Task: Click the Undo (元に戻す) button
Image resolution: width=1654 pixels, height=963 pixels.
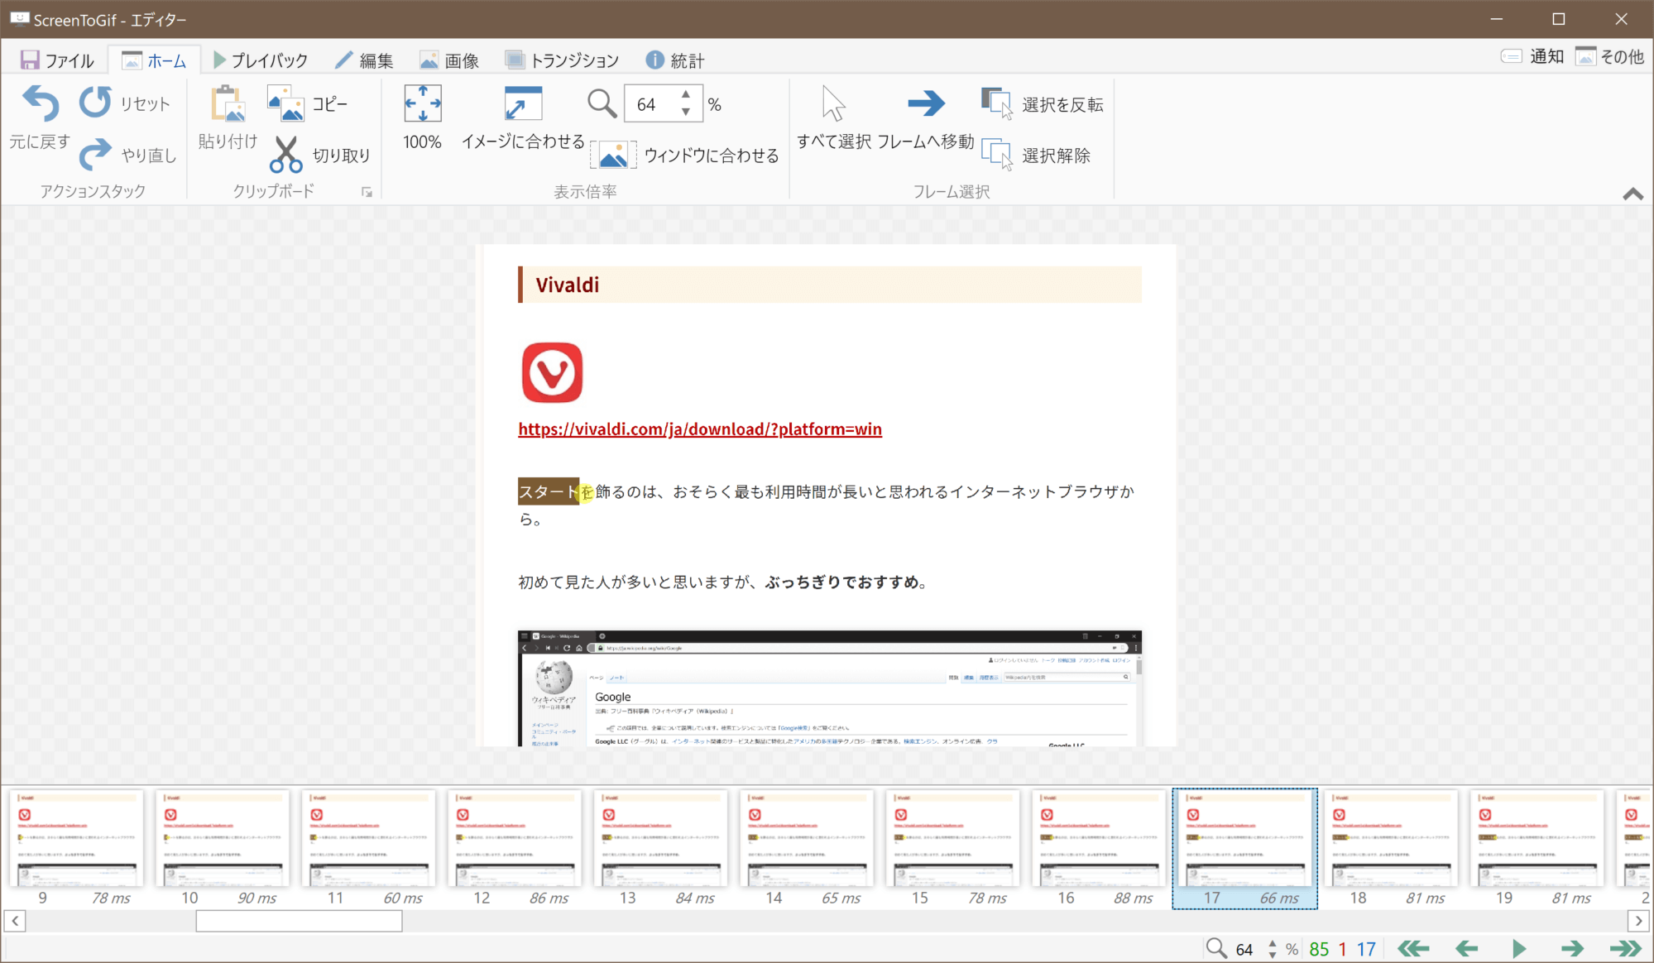Action: click(40, 118)
